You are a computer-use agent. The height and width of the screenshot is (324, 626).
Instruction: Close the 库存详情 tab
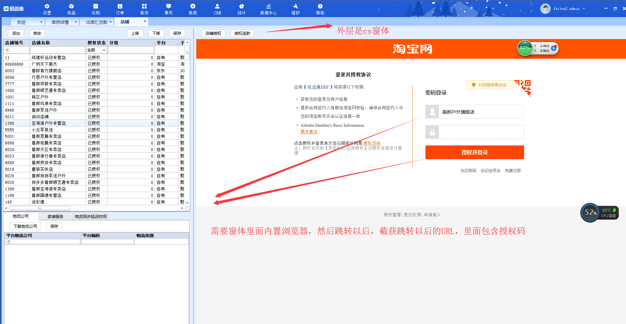tap(76, 22)
